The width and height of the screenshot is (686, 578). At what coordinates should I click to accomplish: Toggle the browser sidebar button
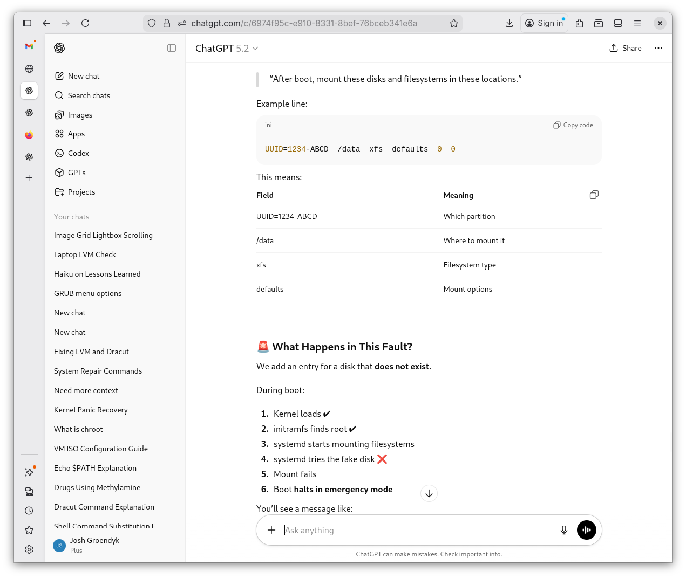click(x=27, y=23)
